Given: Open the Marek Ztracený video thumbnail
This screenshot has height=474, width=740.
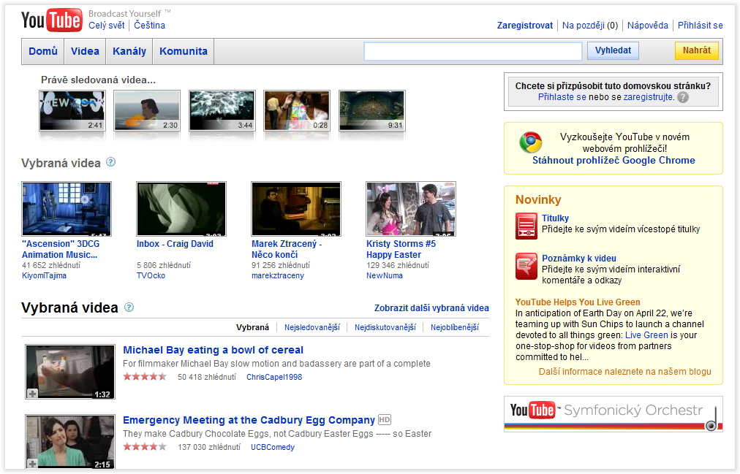Looking at the screenshot, I should tap(296, 209).
